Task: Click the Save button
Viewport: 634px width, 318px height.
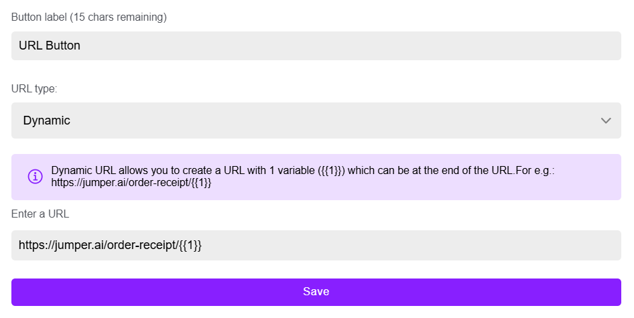Action: (316, 292)
